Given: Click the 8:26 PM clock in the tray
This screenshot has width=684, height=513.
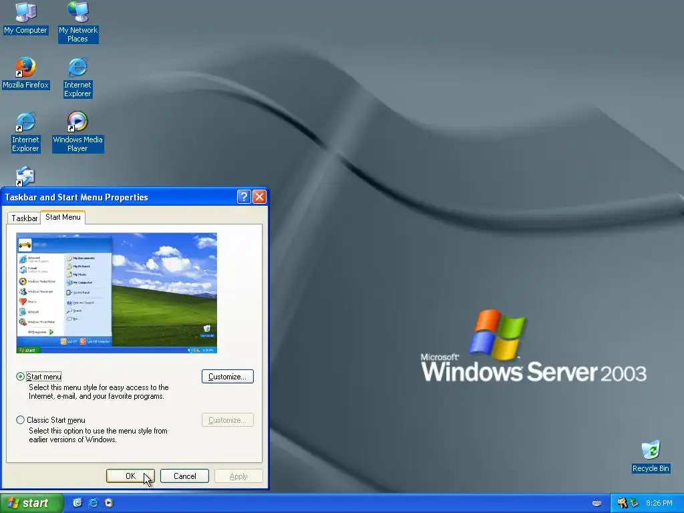Looking at the screenshot, I should click(659, 503).
